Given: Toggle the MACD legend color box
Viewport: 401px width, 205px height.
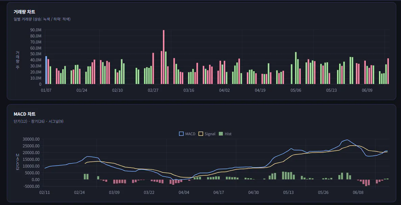Looking at the screenshot, I should tap(181, 134).
